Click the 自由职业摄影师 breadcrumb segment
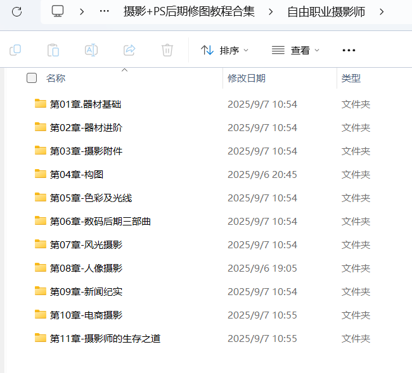412x373 pixels. coord(326,11)
